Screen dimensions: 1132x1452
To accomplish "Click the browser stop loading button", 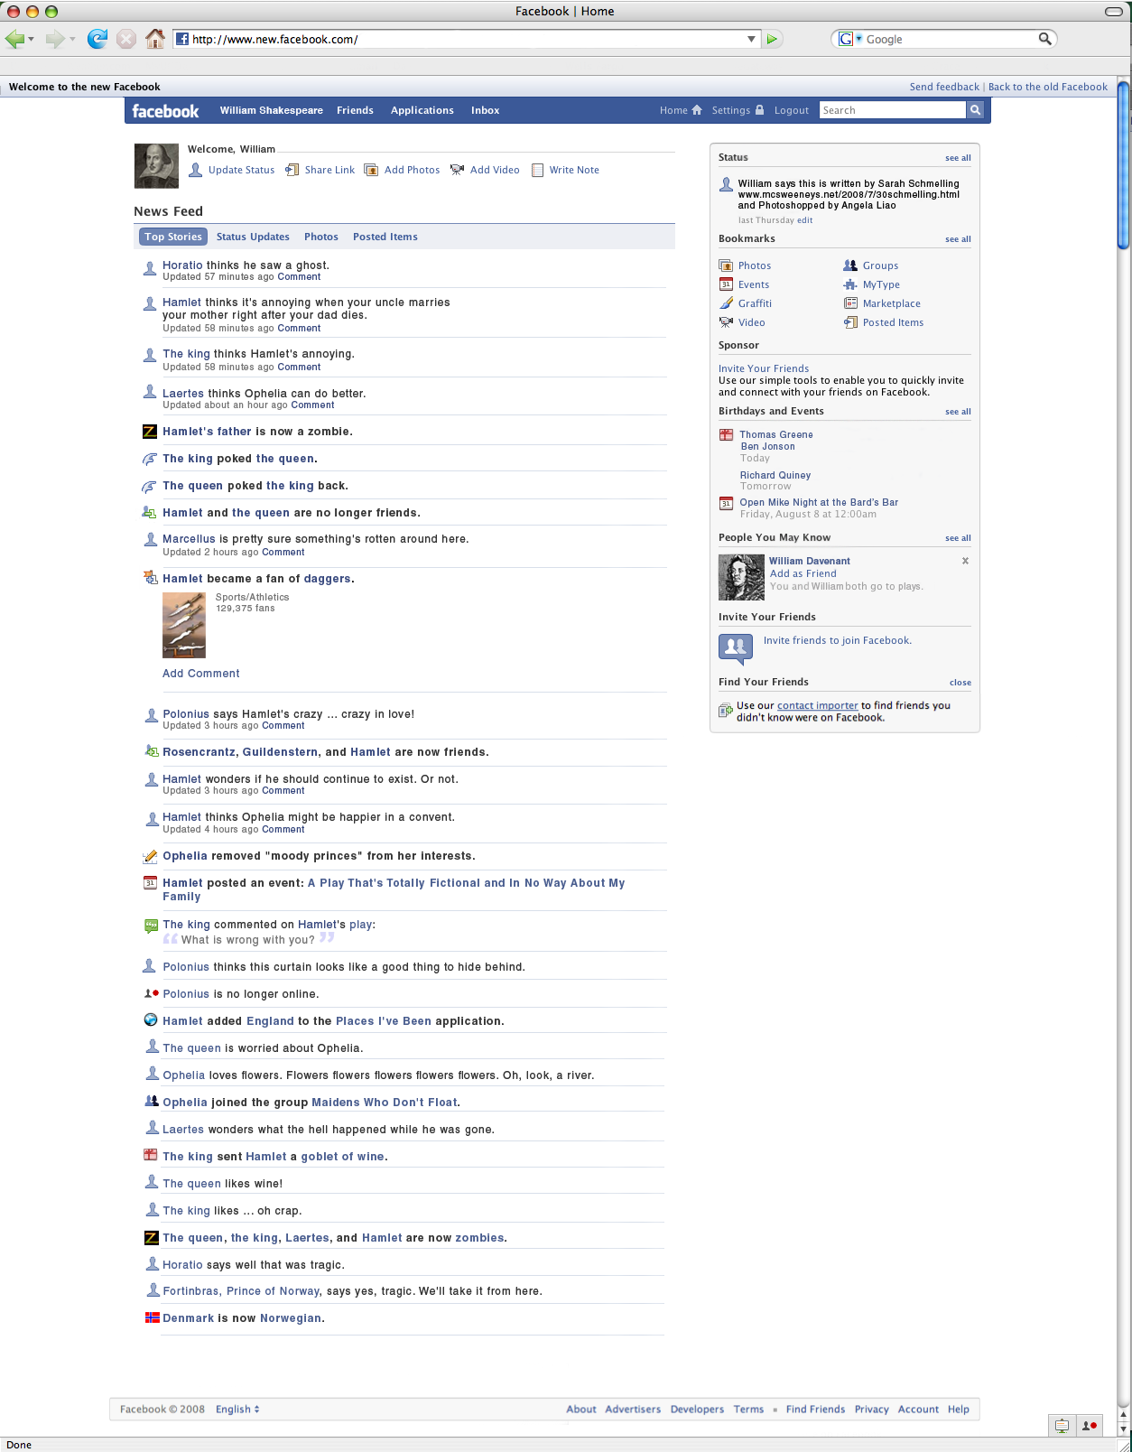I will (127, 39).
